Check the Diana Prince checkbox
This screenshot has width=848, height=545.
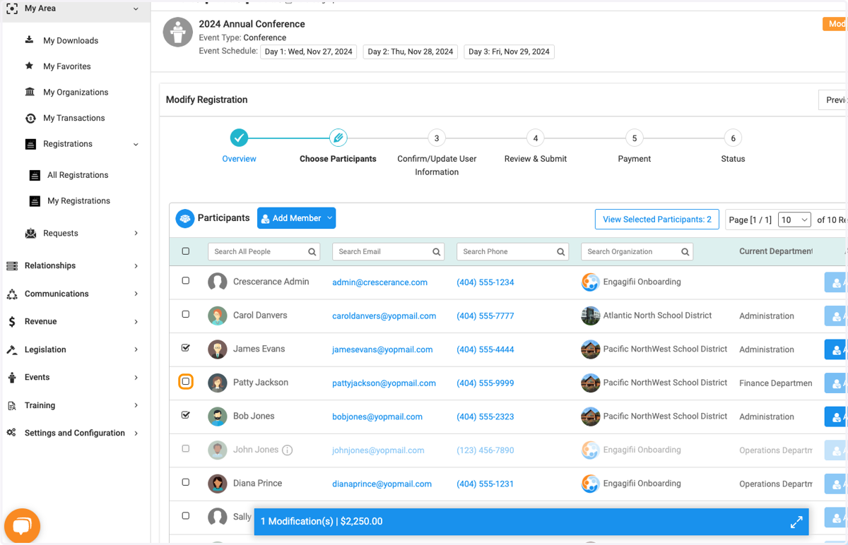click(x=186, y=482)
